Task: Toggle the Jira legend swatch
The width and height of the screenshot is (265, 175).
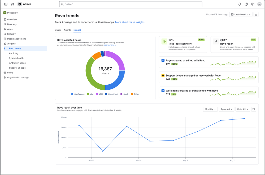Action: click(x=88, y=94)
